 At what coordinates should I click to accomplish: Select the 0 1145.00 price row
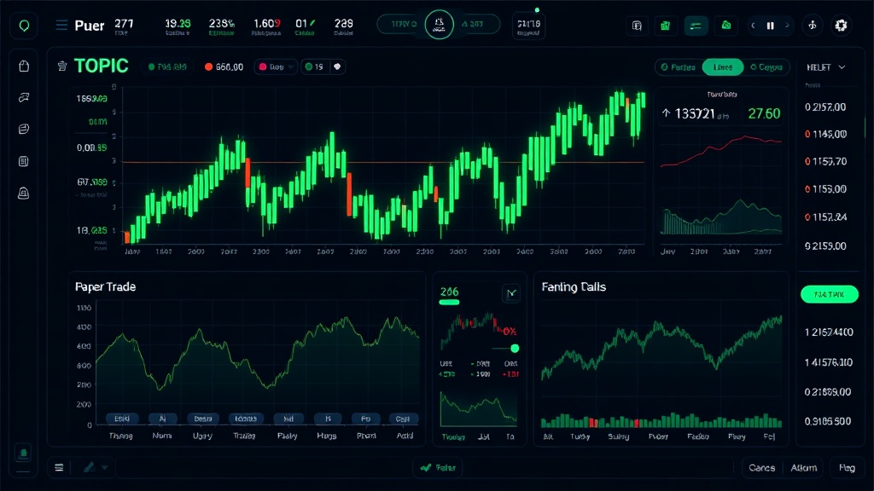pyautogui.click(x=825, y=134)
